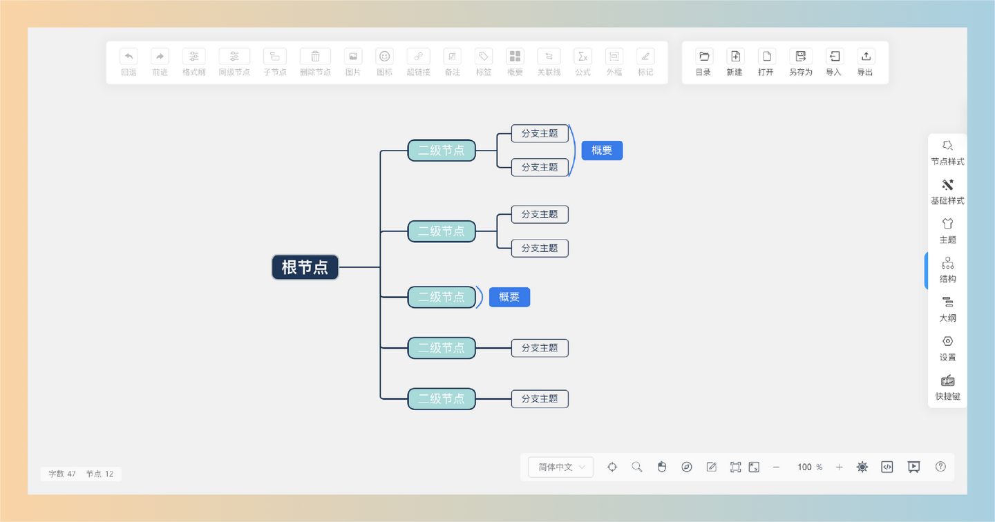Toggle dark mode sun icon
This screenshot has width=995, height=522.
tap(862, 467)
